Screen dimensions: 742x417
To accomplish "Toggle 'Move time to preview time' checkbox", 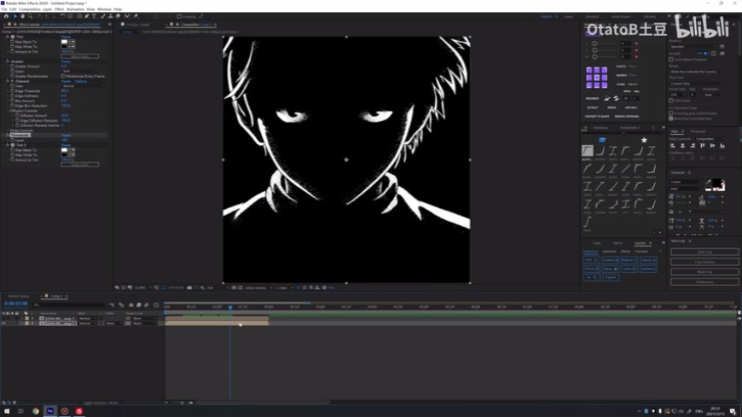I will (671, 119).
